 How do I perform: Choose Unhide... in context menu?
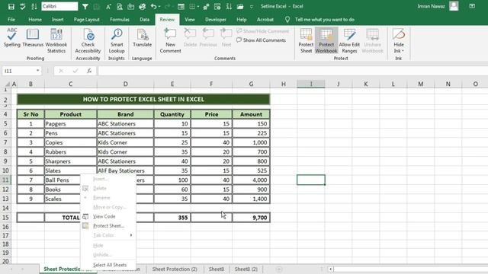tap(102, 255)
